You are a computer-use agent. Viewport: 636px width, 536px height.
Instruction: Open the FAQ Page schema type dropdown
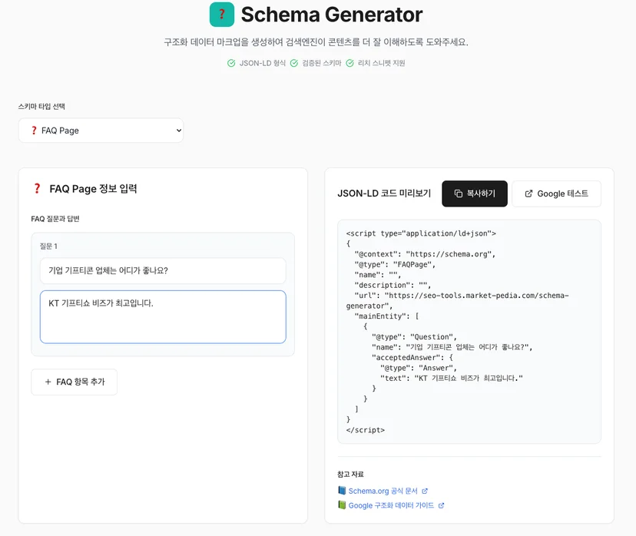(101, 130)
